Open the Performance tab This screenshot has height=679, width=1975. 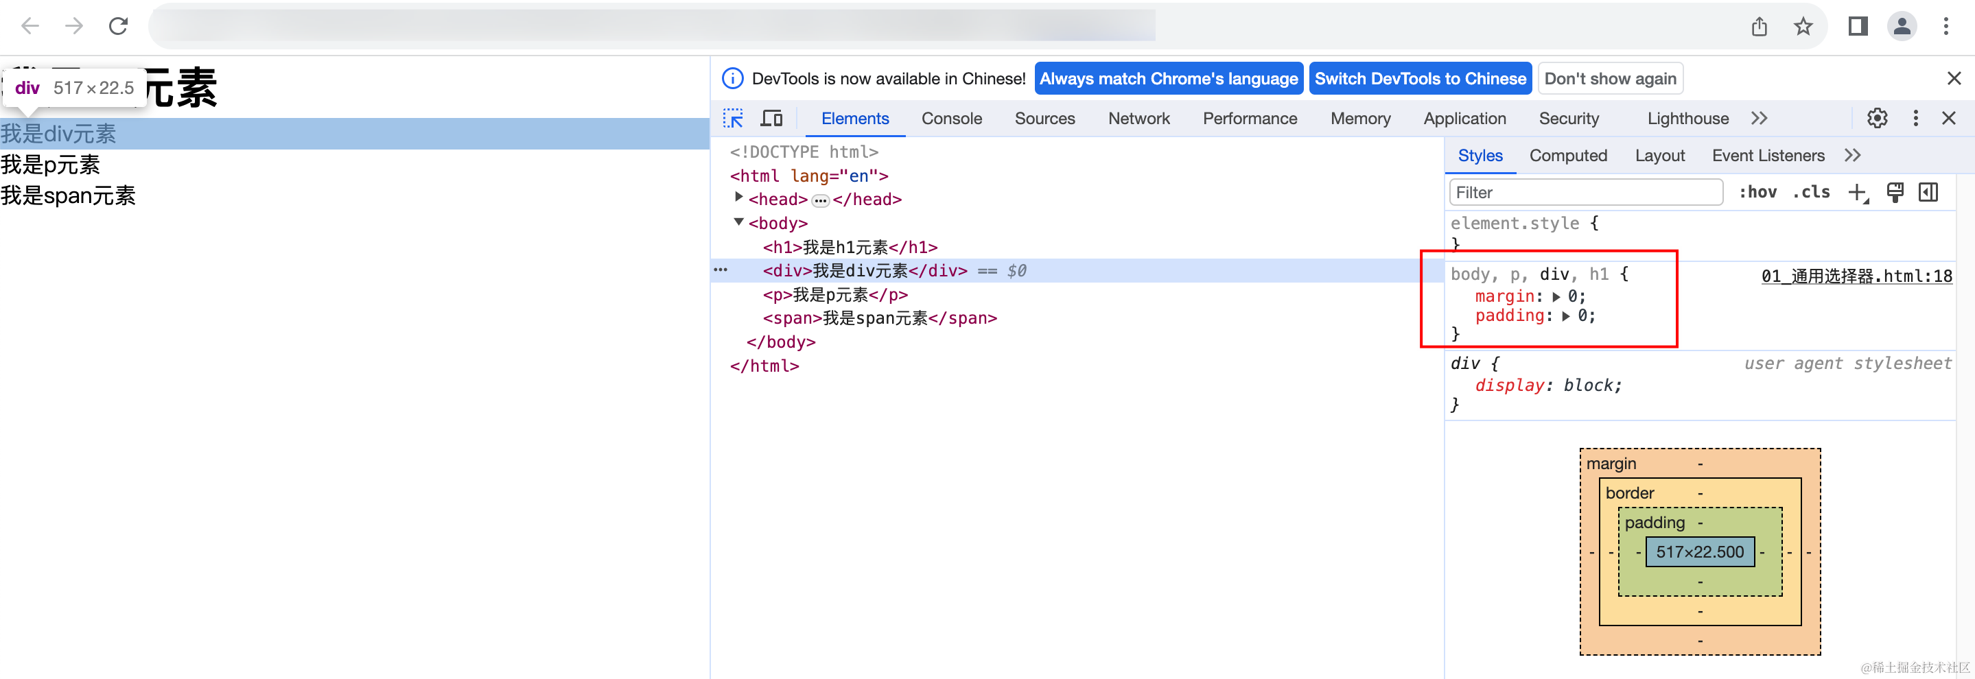coord(1250,119)
